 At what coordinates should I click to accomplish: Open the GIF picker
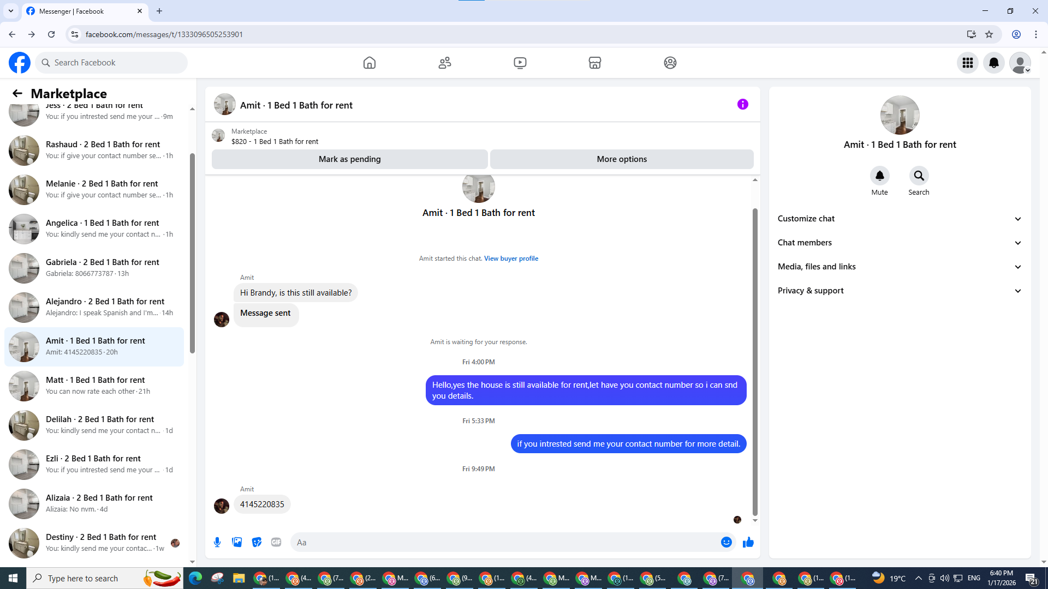click(x=276, y=542)
